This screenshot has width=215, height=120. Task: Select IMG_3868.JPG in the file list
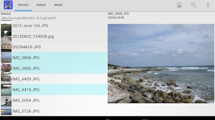point(54,57)
